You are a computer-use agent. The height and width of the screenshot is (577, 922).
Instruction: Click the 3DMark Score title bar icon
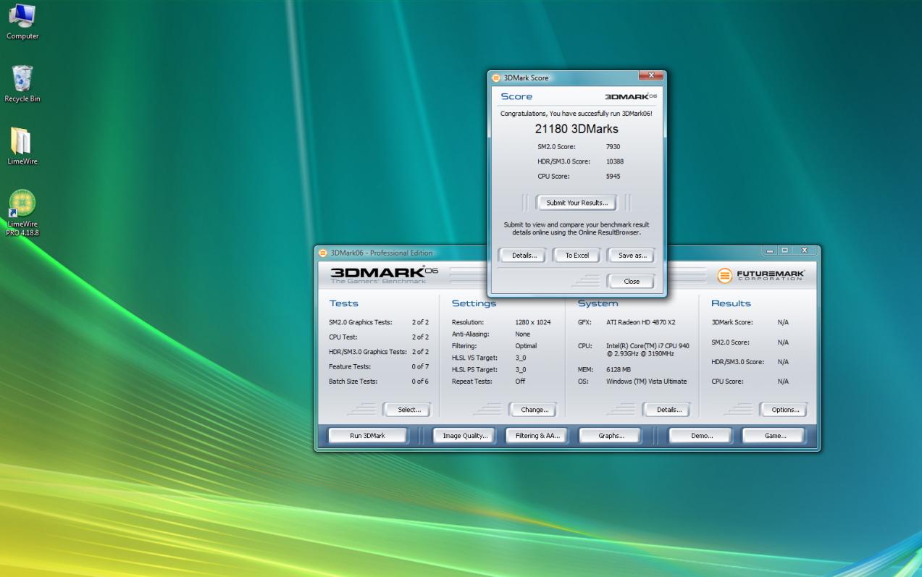pyautogui.click(x=496, y=77)
